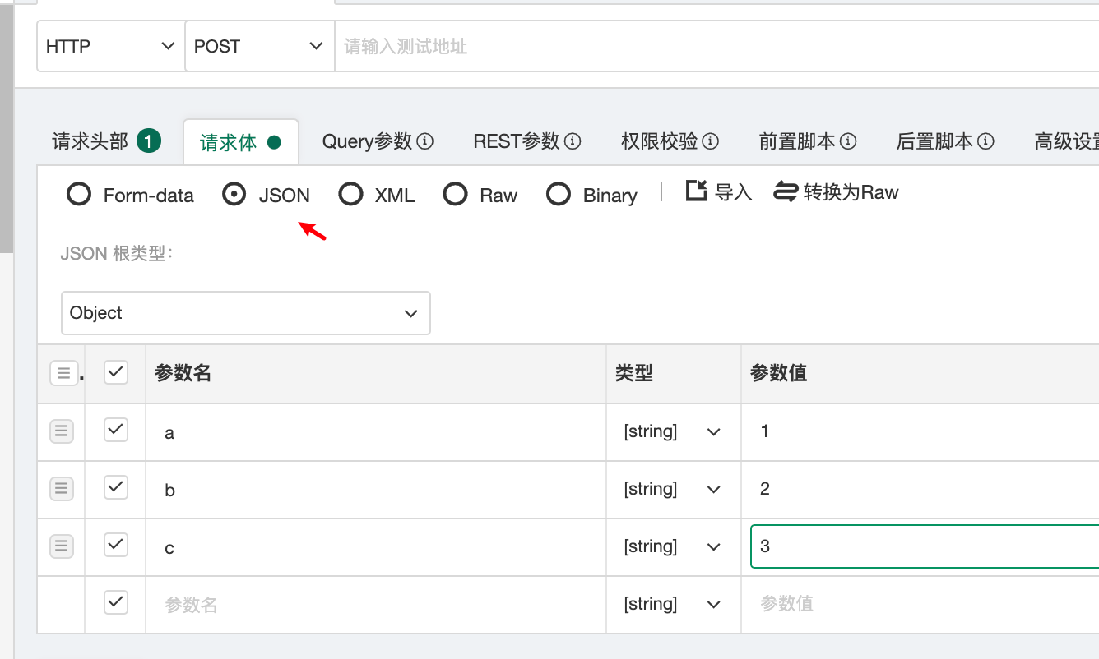The image size is (1099, 659).
Task: Click the info icon beside 权限校验
Action: click(711, 141)
